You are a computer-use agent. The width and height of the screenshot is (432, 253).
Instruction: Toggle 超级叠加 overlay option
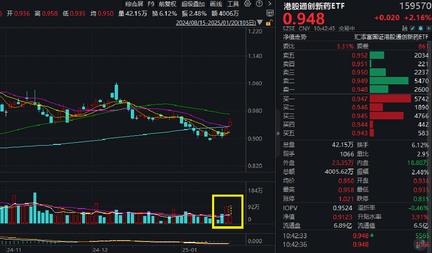[193, 4]
